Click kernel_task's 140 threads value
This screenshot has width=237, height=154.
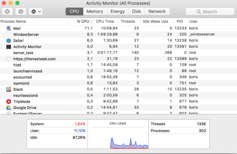(x=135, y=52)
